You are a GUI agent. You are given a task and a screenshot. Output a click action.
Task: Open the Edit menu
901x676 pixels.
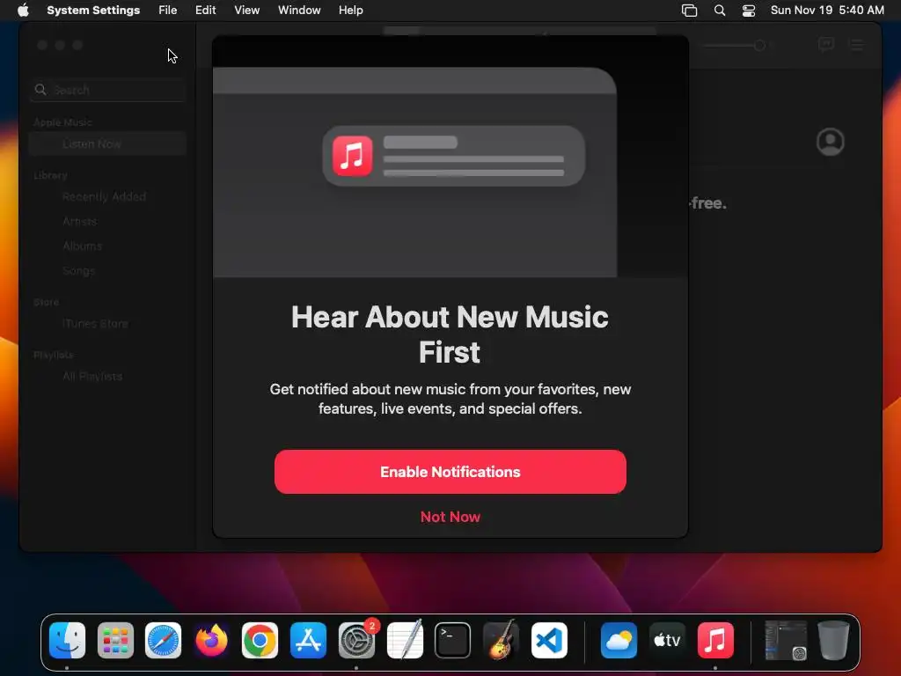point(205,10)
